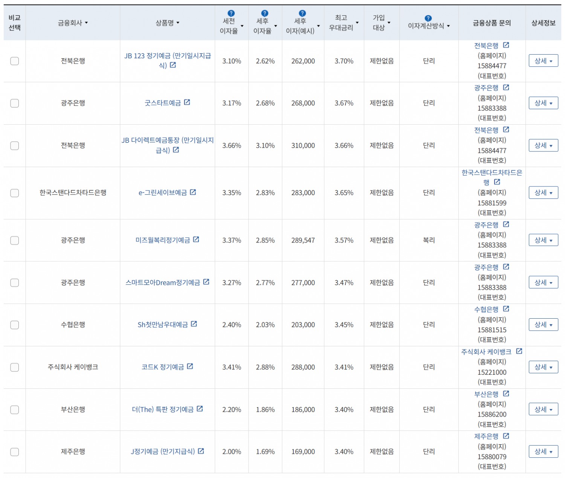Open help icon above 세후 이자율
Screen dimensions: 565x478
point(265,13)
